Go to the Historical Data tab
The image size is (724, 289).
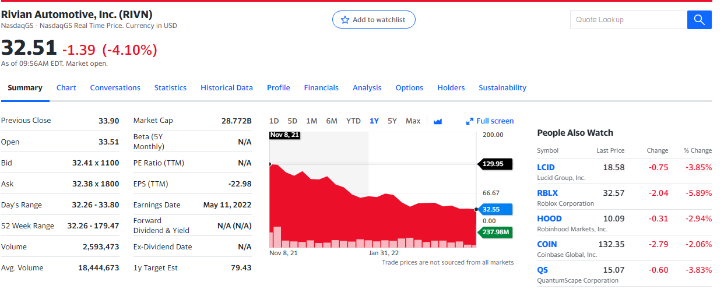click(227, 87)
